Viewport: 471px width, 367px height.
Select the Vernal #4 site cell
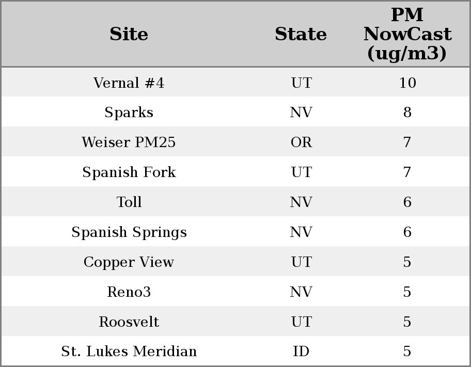point(129,83)
